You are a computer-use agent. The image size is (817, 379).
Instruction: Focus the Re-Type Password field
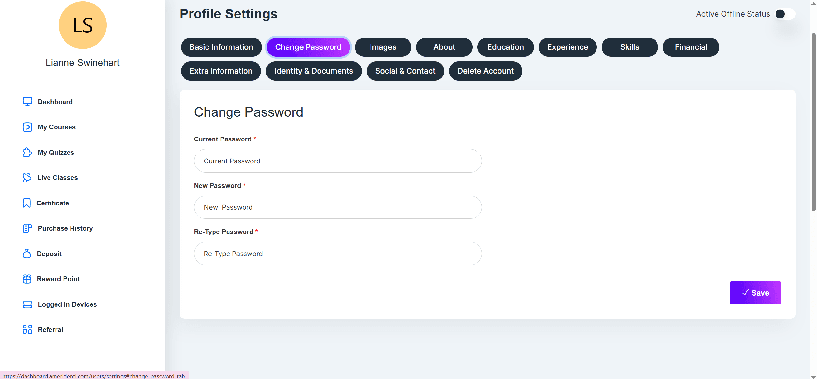click(x=338, y=254)
